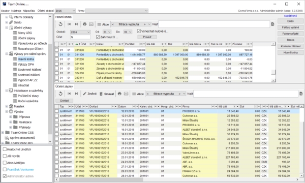This screenshot has height=183, width=305.
Task: Check user Jiří Novák
Action: tap(5, 156)
